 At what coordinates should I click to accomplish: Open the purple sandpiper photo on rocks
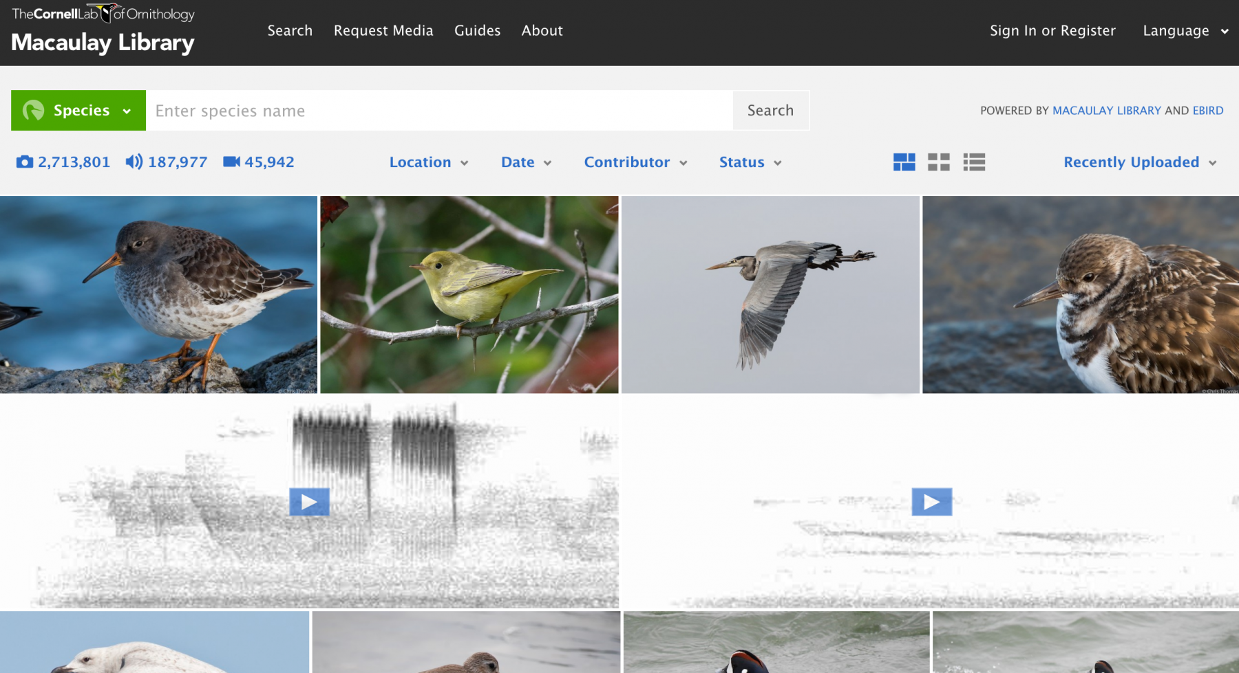[x=158, y=294]
